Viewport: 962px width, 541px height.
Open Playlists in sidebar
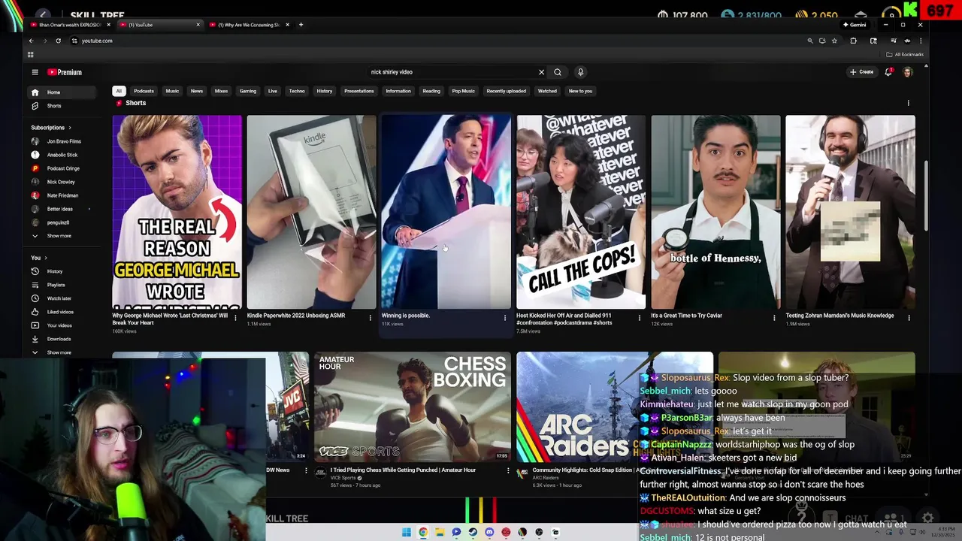click(56, 285)
